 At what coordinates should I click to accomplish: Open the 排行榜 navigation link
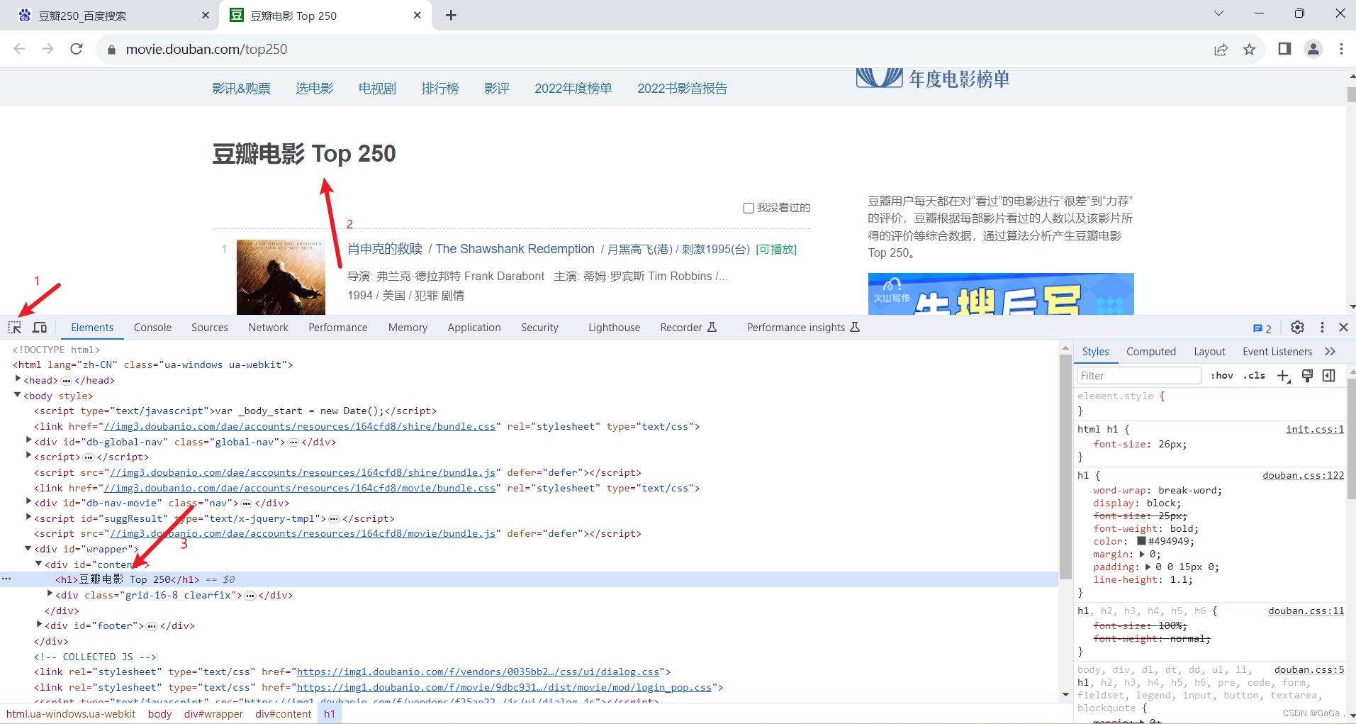pos(440,89)
